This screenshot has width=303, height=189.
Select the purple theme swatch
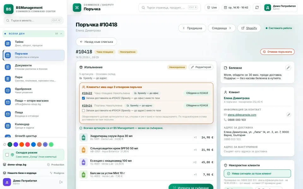(16, 145)
